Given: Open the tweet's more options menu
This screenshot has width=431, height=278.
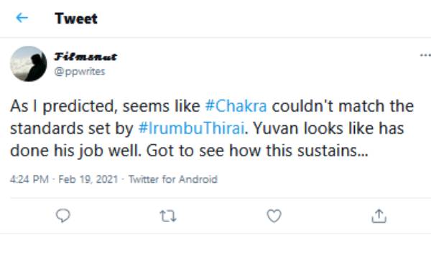Looking at the screenshot, I should coord(425,55).
